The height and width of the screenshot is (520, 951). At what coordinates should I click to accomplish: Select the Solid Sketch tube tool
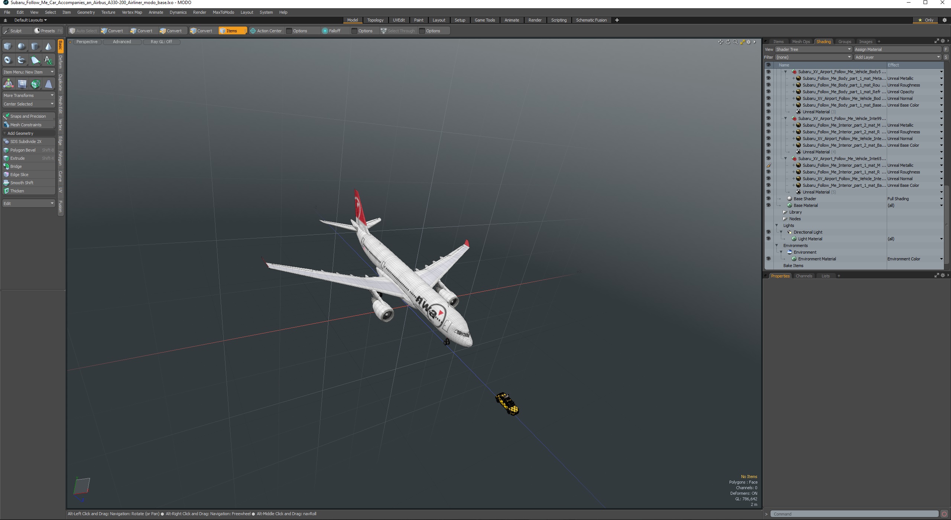(x=22, y=60)
